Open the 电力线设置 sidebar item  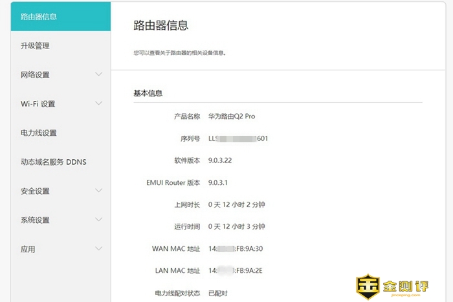point(39,133)
